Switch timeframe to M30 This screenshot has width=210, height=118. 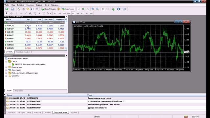[x=69, y=13]
